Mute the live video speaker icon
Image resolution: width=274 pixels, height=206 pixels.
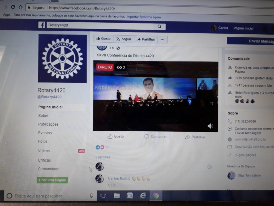tap(210, 126)
